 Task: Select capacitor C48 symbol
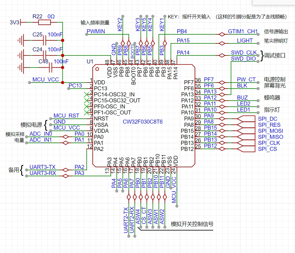50,67
